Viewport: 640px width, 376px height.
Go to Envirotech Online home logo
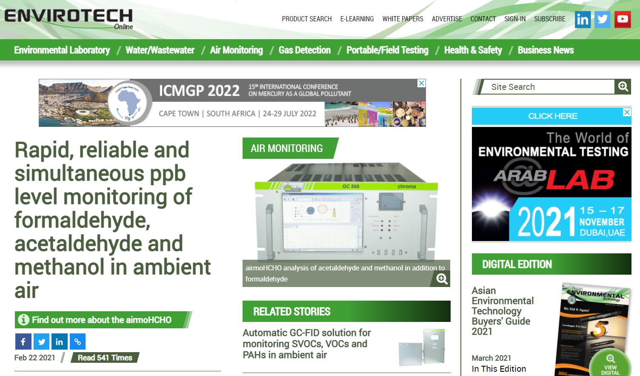click(69, 19)
